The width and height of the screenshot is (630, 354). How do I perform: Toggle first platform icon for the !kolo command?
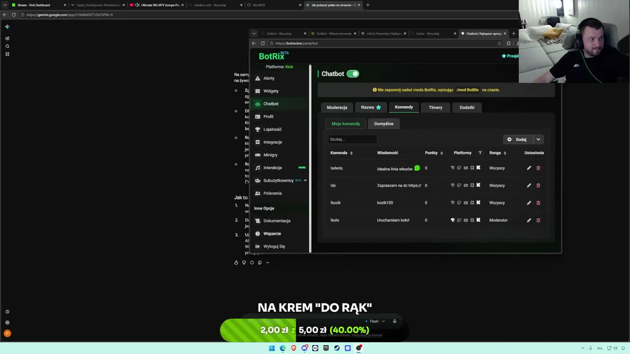click(453, 220)
